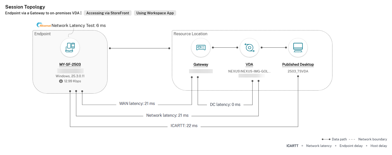Expand the truncated NEXUS\NEXUS-IMG-GOL... VDA name
392x155 pixels.
tap(249, 71)
